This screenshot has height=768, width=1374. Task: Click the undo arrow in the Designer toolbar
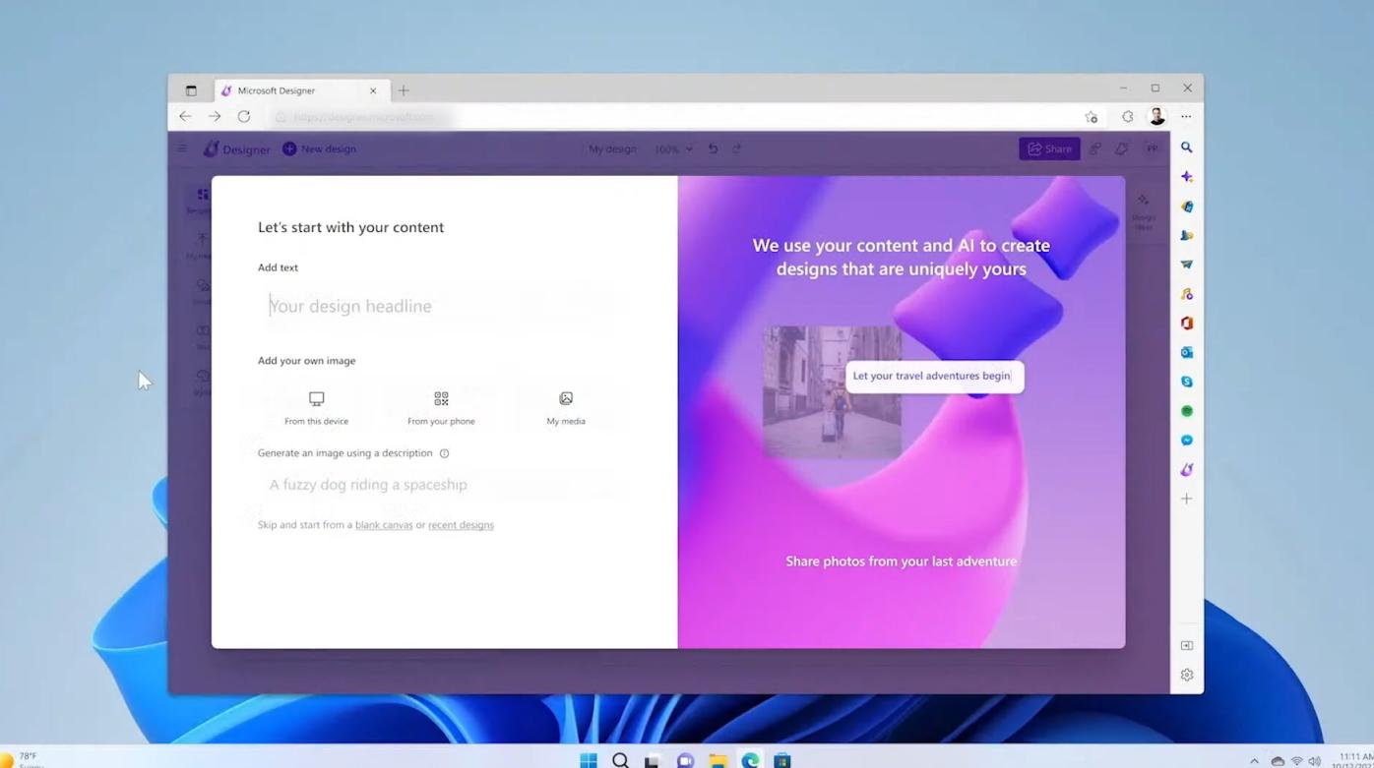pyautogui.click(x=713, y=148)
